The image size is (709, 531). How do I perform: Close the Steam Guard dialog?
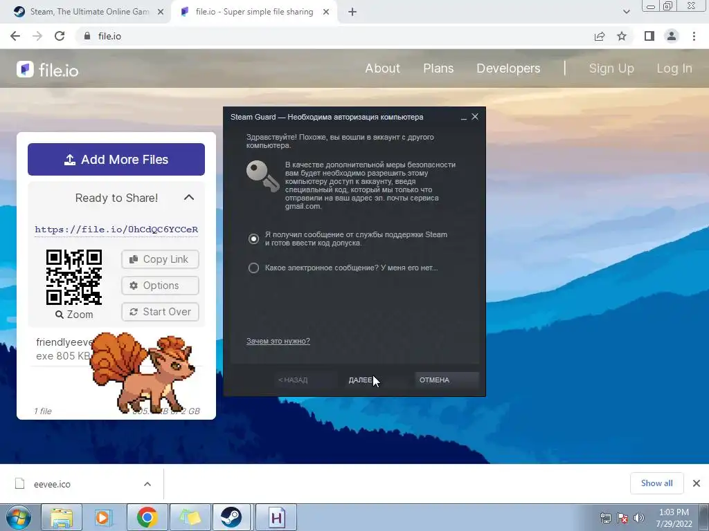click(475, 116)
